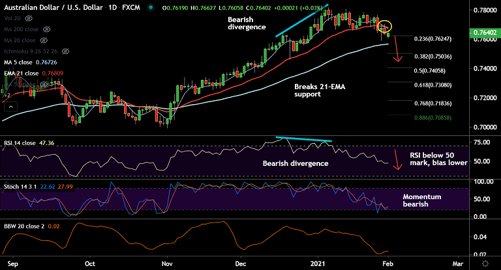Select the 0.886(0.70858) Fibonacci level label
The image size is (501, 270).
(433, 118)
